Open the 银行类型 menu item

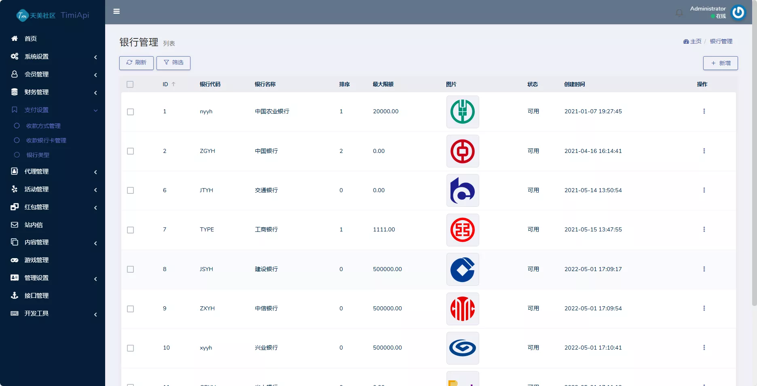(x=40, y=155)
